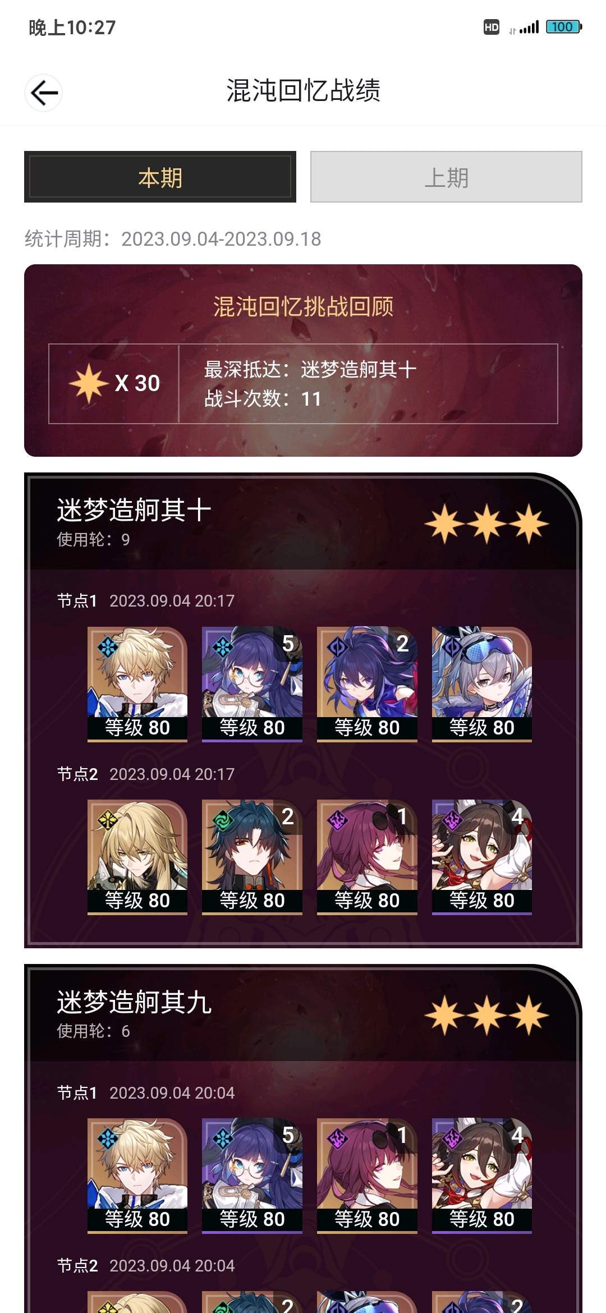Image resolution: width=606 pixels, height=1313 pixels.
Task: Select the glasses girl portrait with badge 5 in 其九
Action: [252, 1176]
